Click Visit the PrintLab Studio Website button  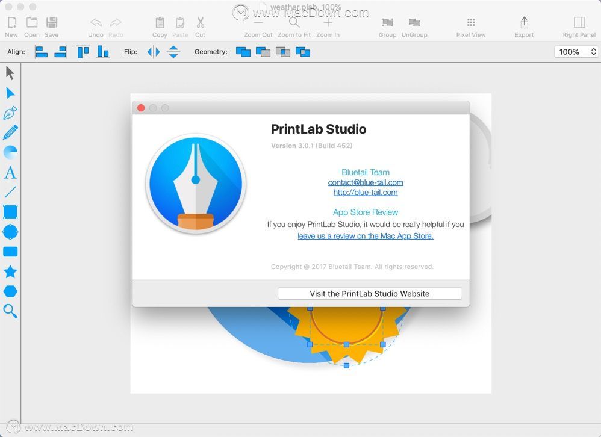[370, 294]
